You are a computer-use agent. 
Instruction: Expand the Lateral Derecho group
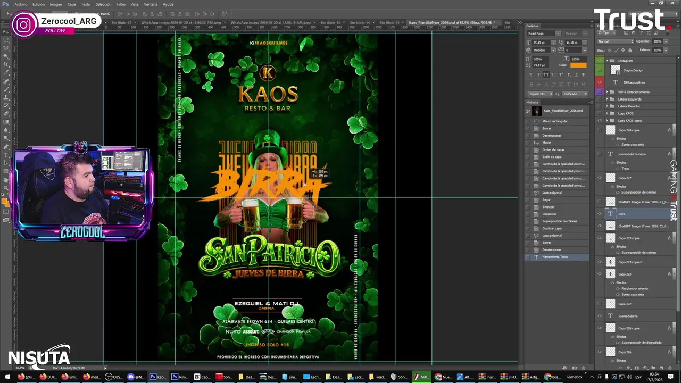(x=607, y=106)
